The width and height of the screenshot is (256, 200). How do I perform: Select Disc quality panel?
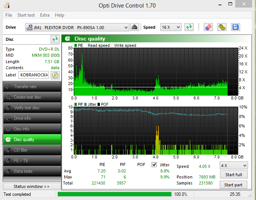point(32,140)
